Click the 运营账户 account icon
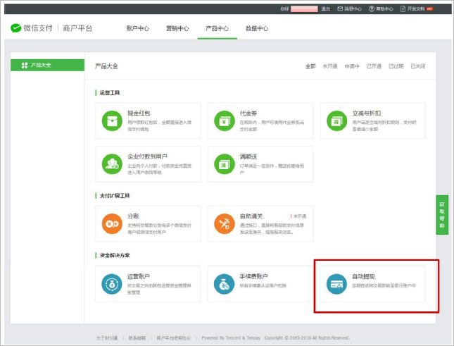Viewport: 454px width, 346px height. coord(112,283)
